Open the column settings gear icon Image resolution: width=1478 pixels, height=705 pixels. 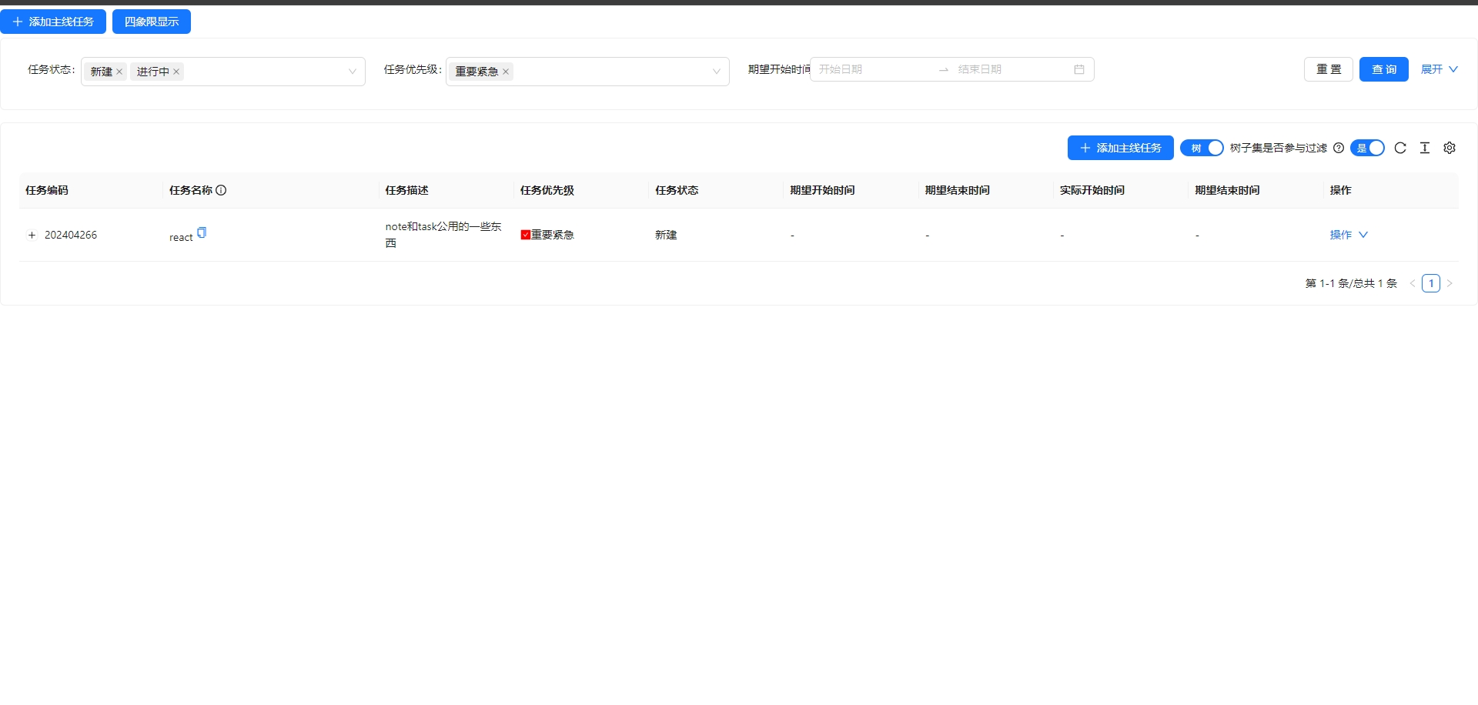(x=1450, y=148)
